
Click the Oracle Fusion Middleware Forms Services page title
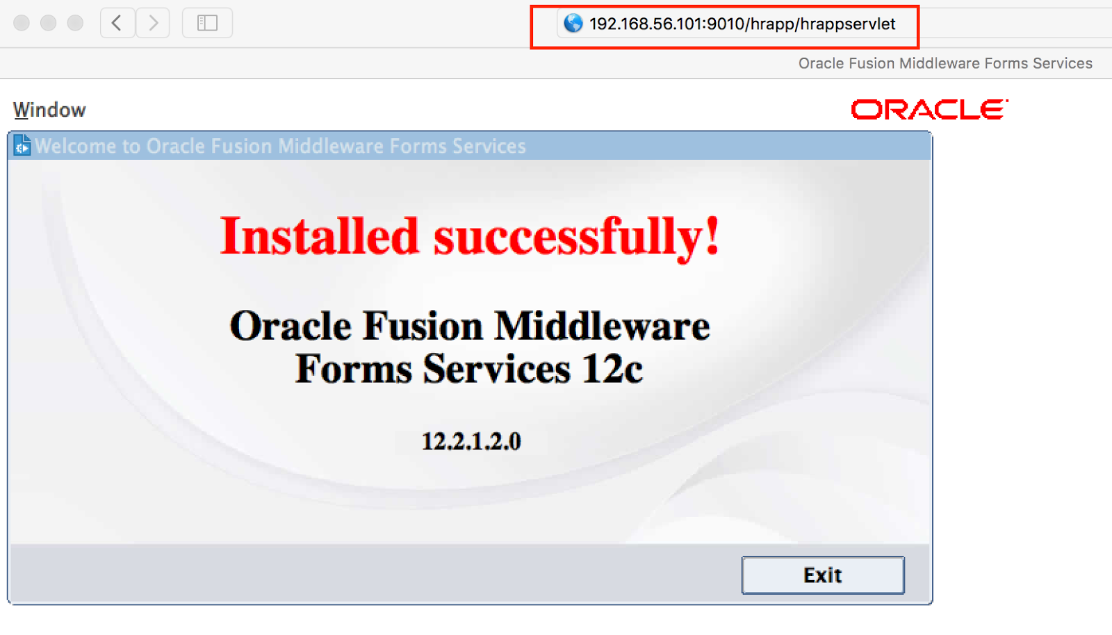945,63
